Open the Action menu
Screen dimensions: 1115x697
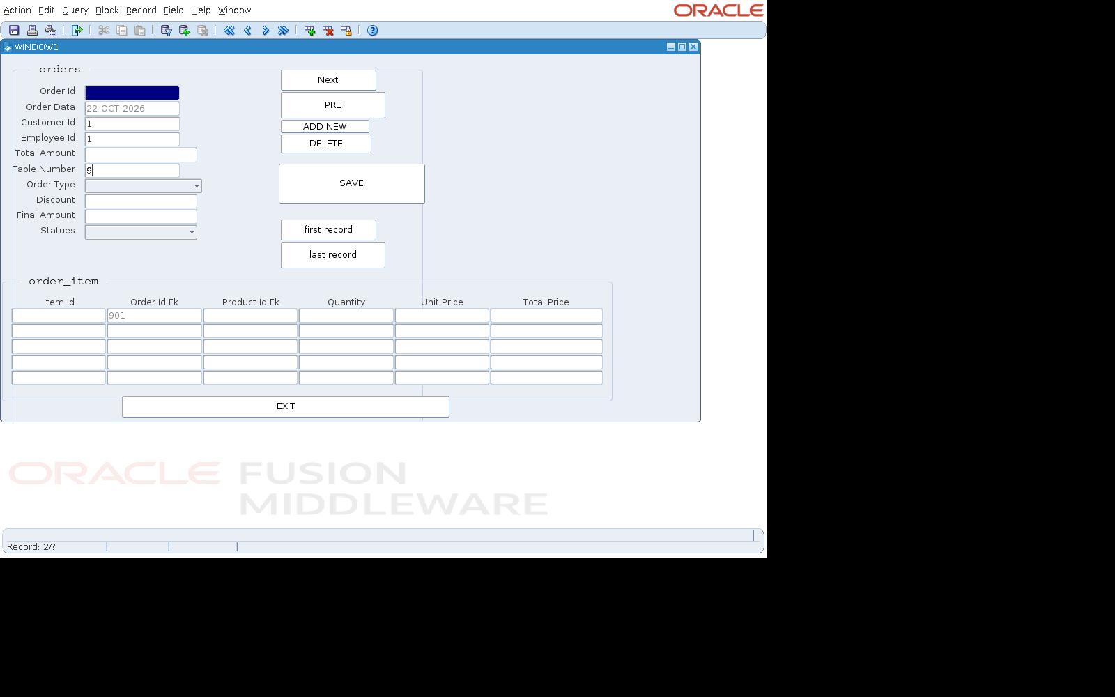coord(17,10)
